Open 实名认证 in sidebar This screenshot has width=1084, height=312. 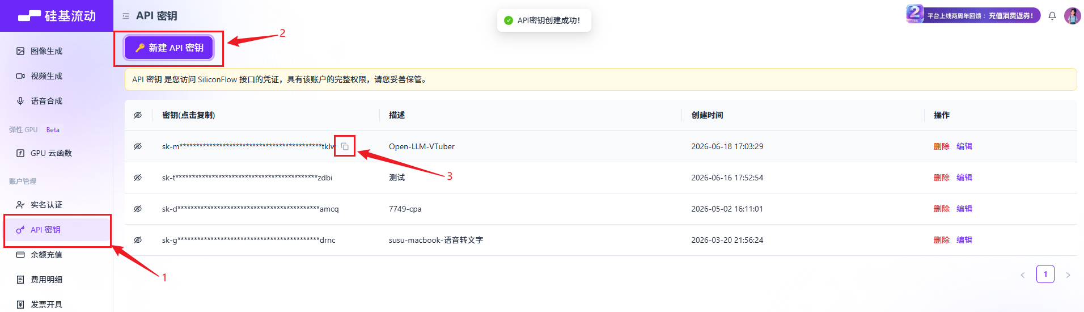coord(57,205)
